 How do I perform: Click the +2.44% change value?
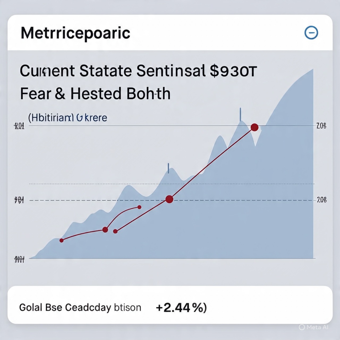pos(181,308)
